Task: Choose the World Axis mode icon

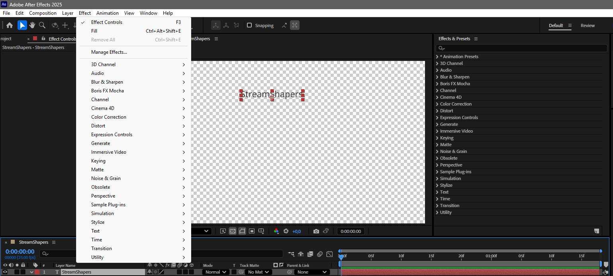Action: (x=226, y=25)
